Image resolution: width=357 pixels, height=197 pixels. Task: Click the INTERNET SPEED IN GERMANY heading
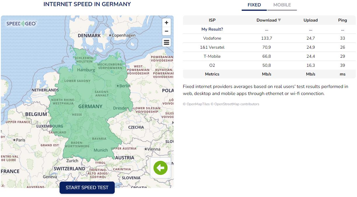pos(87,4)
